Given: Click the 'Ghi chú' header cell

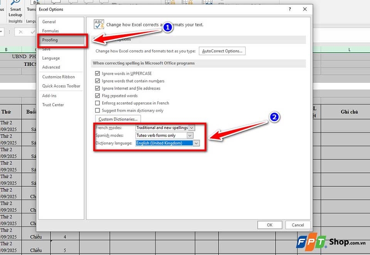Looking at the screenshot, I should [349, 112].
